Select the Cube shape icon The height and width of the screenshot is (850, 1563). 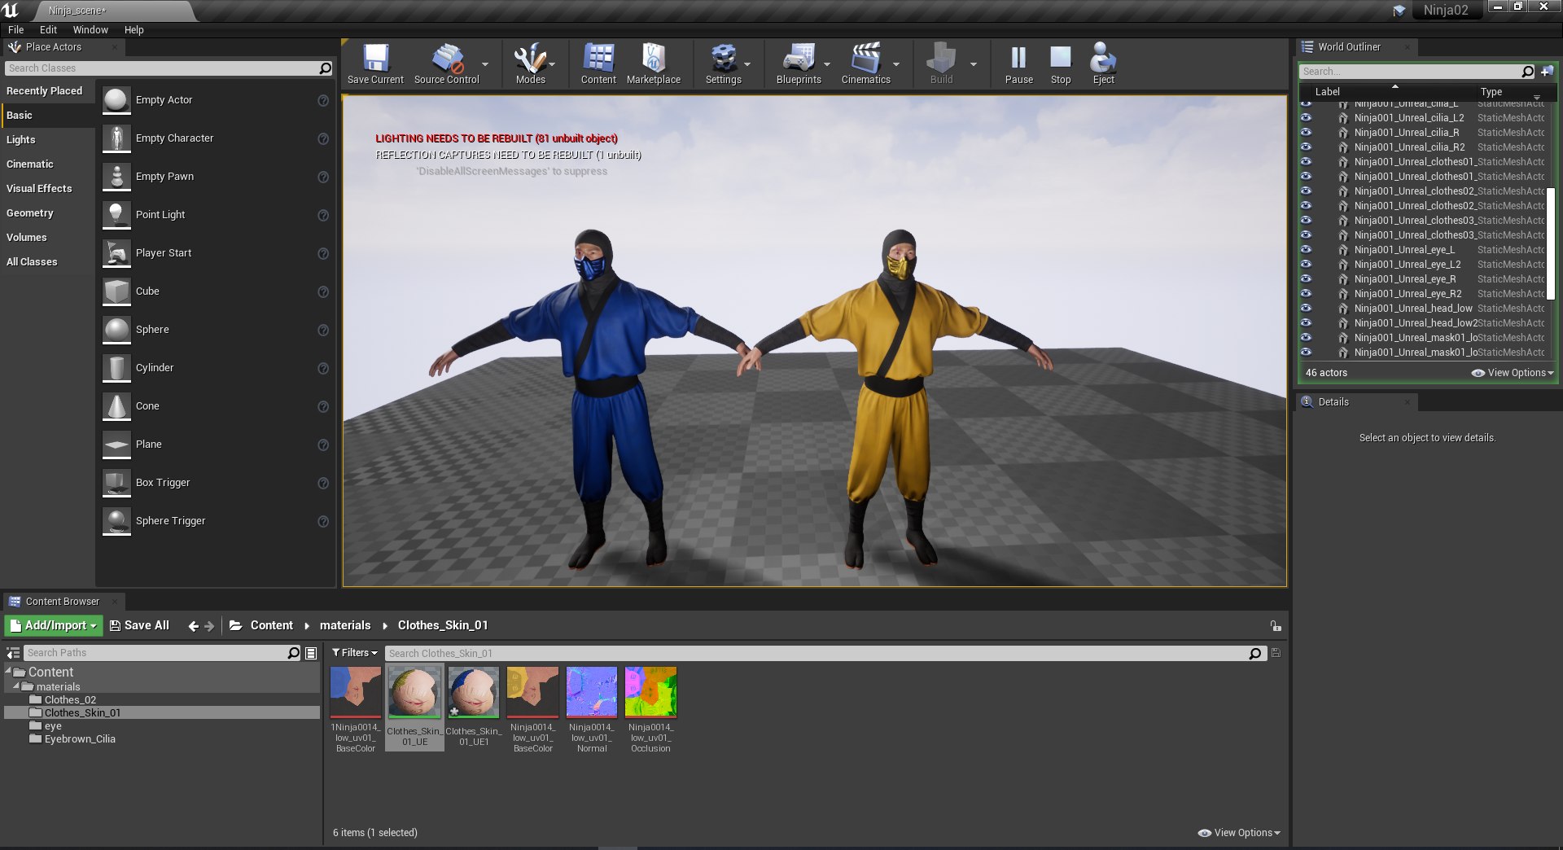tap(116, 291)
